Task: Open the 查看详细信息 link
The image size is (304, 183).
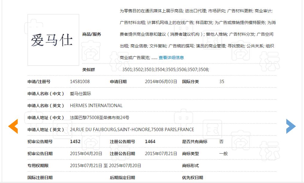Action: click(x=171, y=58)
